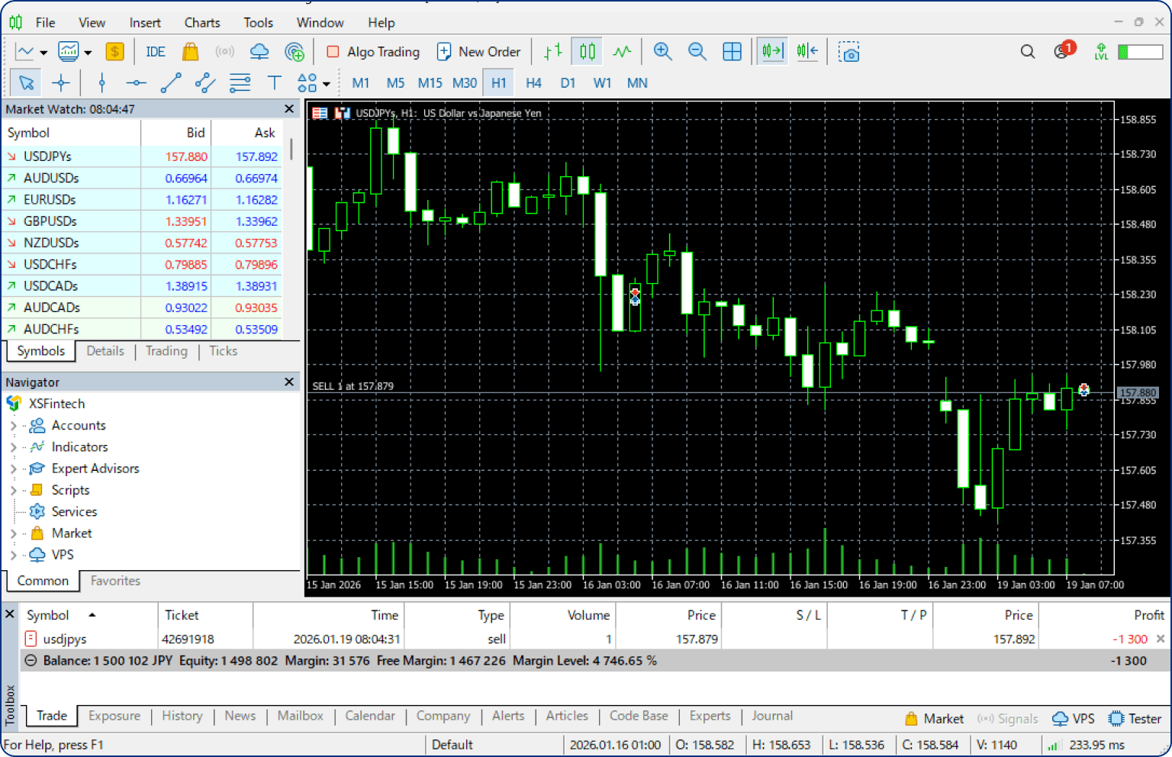Select the H4 timeframe button
1172x757 pixels.
533,83
